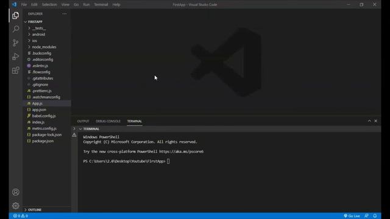This screenshot has height=219, width=390.
Task: Click the arrow left of TERMINAL header
Action: [74, 129]
